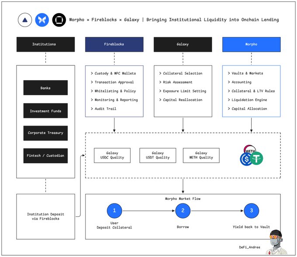Click the 'Risk Assessment' line
Screen dimensions: 297x257
pyautogui.click(x=176, y=82)
